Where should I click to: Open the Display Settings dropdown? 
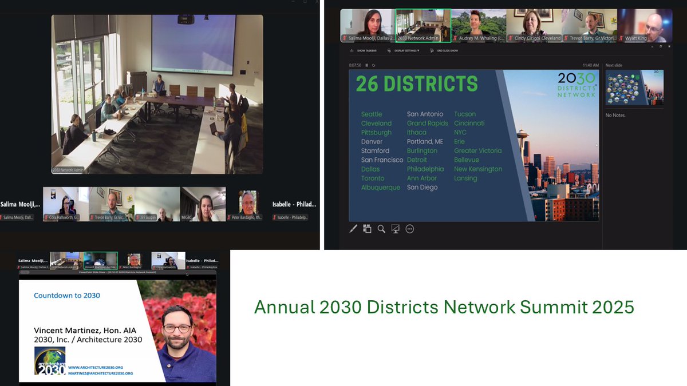coord(403,50)
